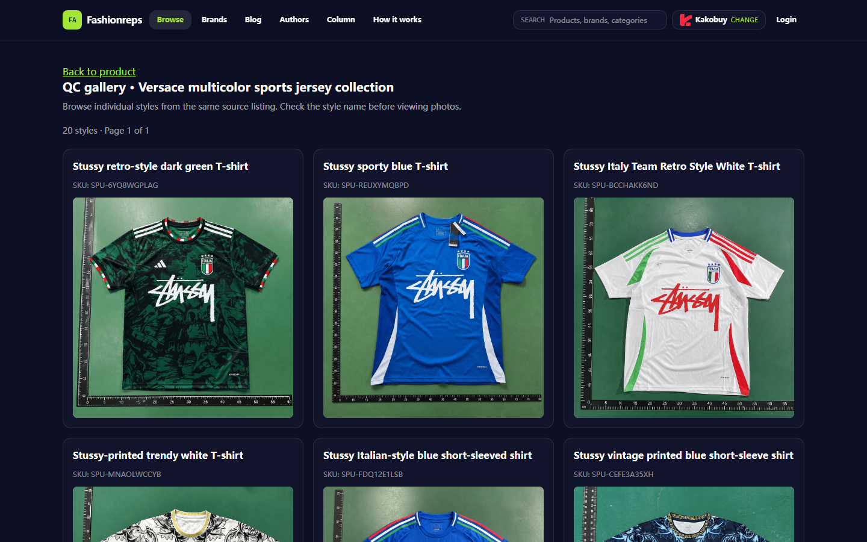Click the "20 styles · Page 1 of 1" text
867x542 pixels.
(x=106, y=131)
